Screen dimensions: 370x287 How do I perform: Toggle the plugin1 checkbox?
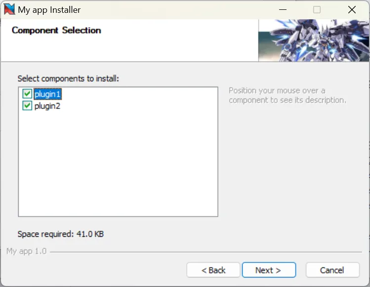(27, 94)
